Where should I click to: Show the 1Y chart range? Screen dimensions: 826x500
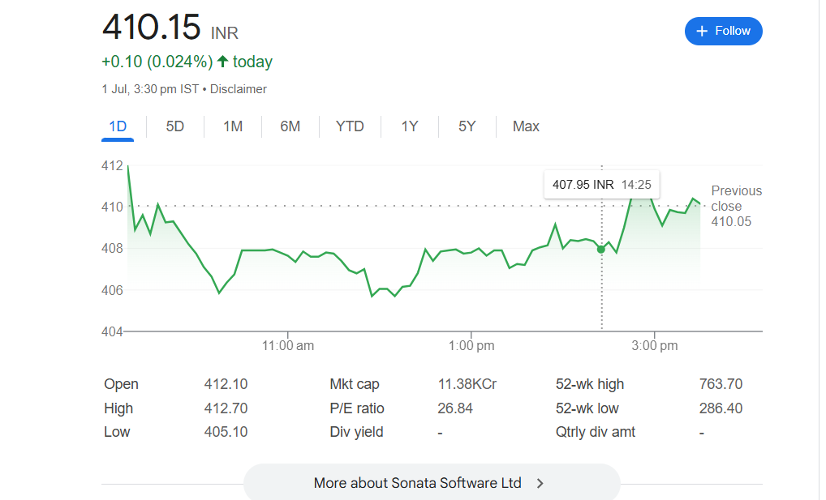point(409,126)
